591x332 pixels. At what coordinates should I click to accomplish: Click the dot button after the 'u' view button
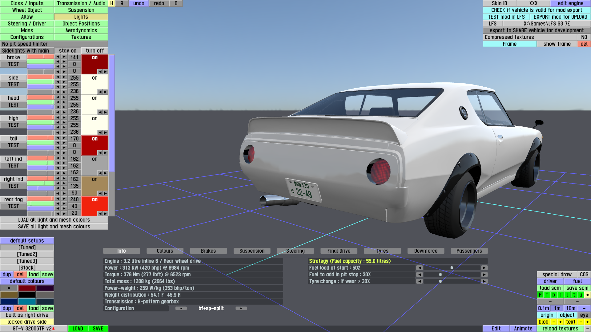click(x=587, y=295)
